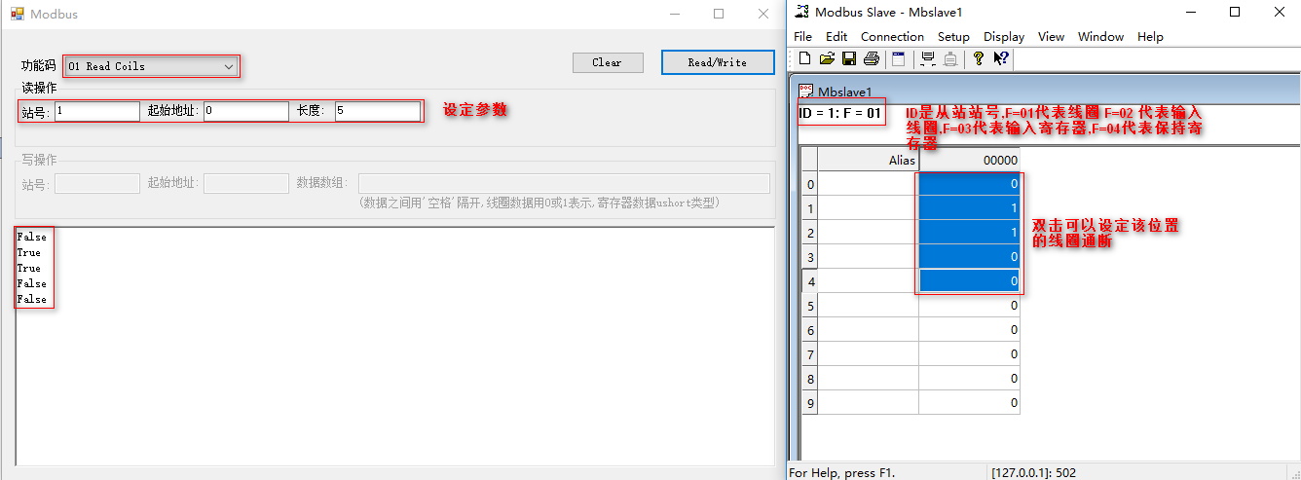
Task: Select the coil value cell in row 1
Action: (970, 208)
